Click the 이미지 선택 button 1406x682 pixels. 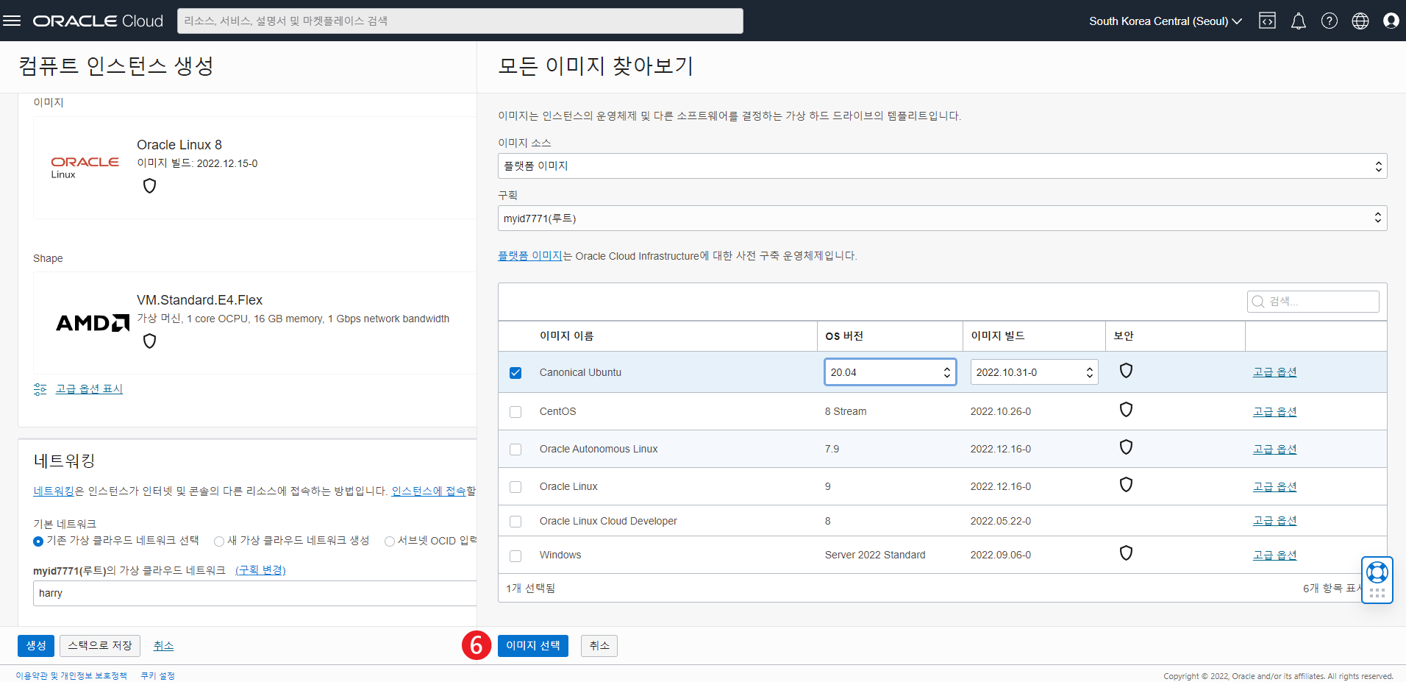[533, 646]
